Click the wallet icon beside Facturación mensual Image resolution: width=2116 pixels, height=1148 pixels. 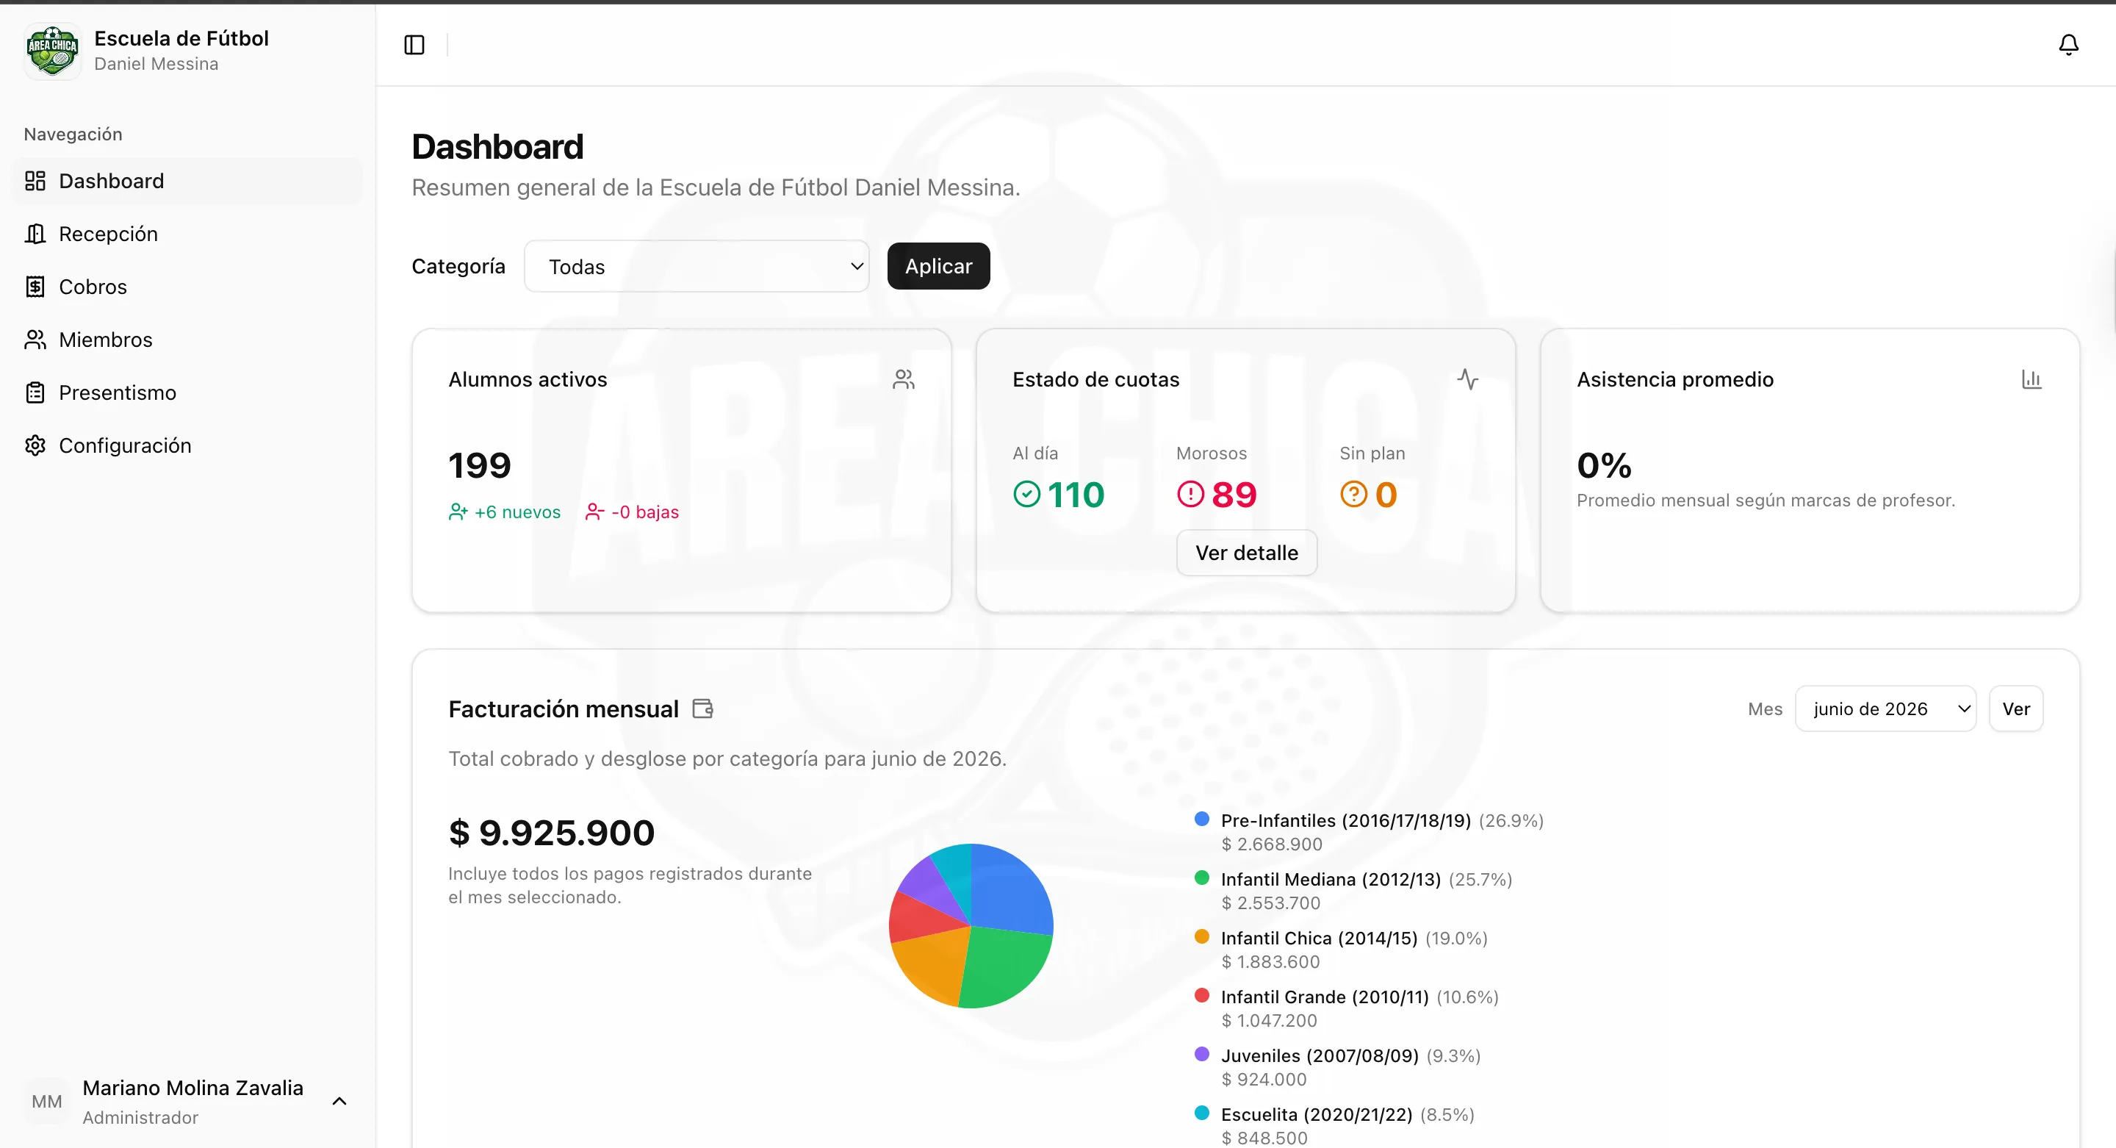click(702, 708)
